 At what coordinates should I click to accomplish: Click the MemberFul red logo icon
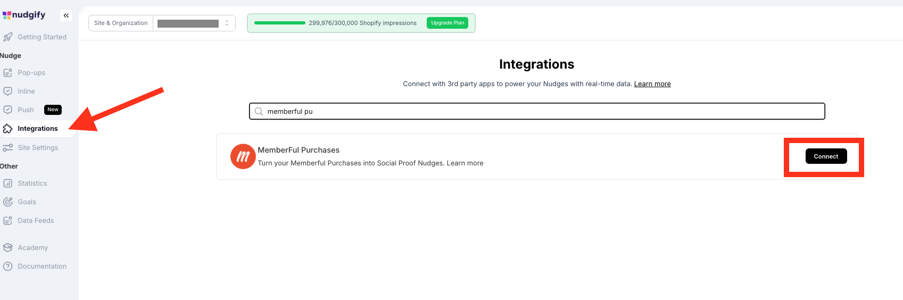243,156
